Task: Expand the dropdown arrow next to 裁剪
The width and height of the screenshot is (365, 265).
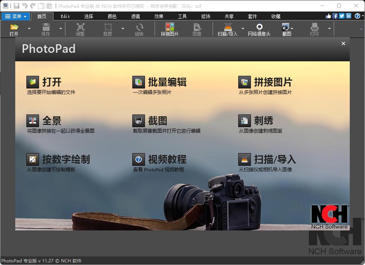Action: pos(123,29)
